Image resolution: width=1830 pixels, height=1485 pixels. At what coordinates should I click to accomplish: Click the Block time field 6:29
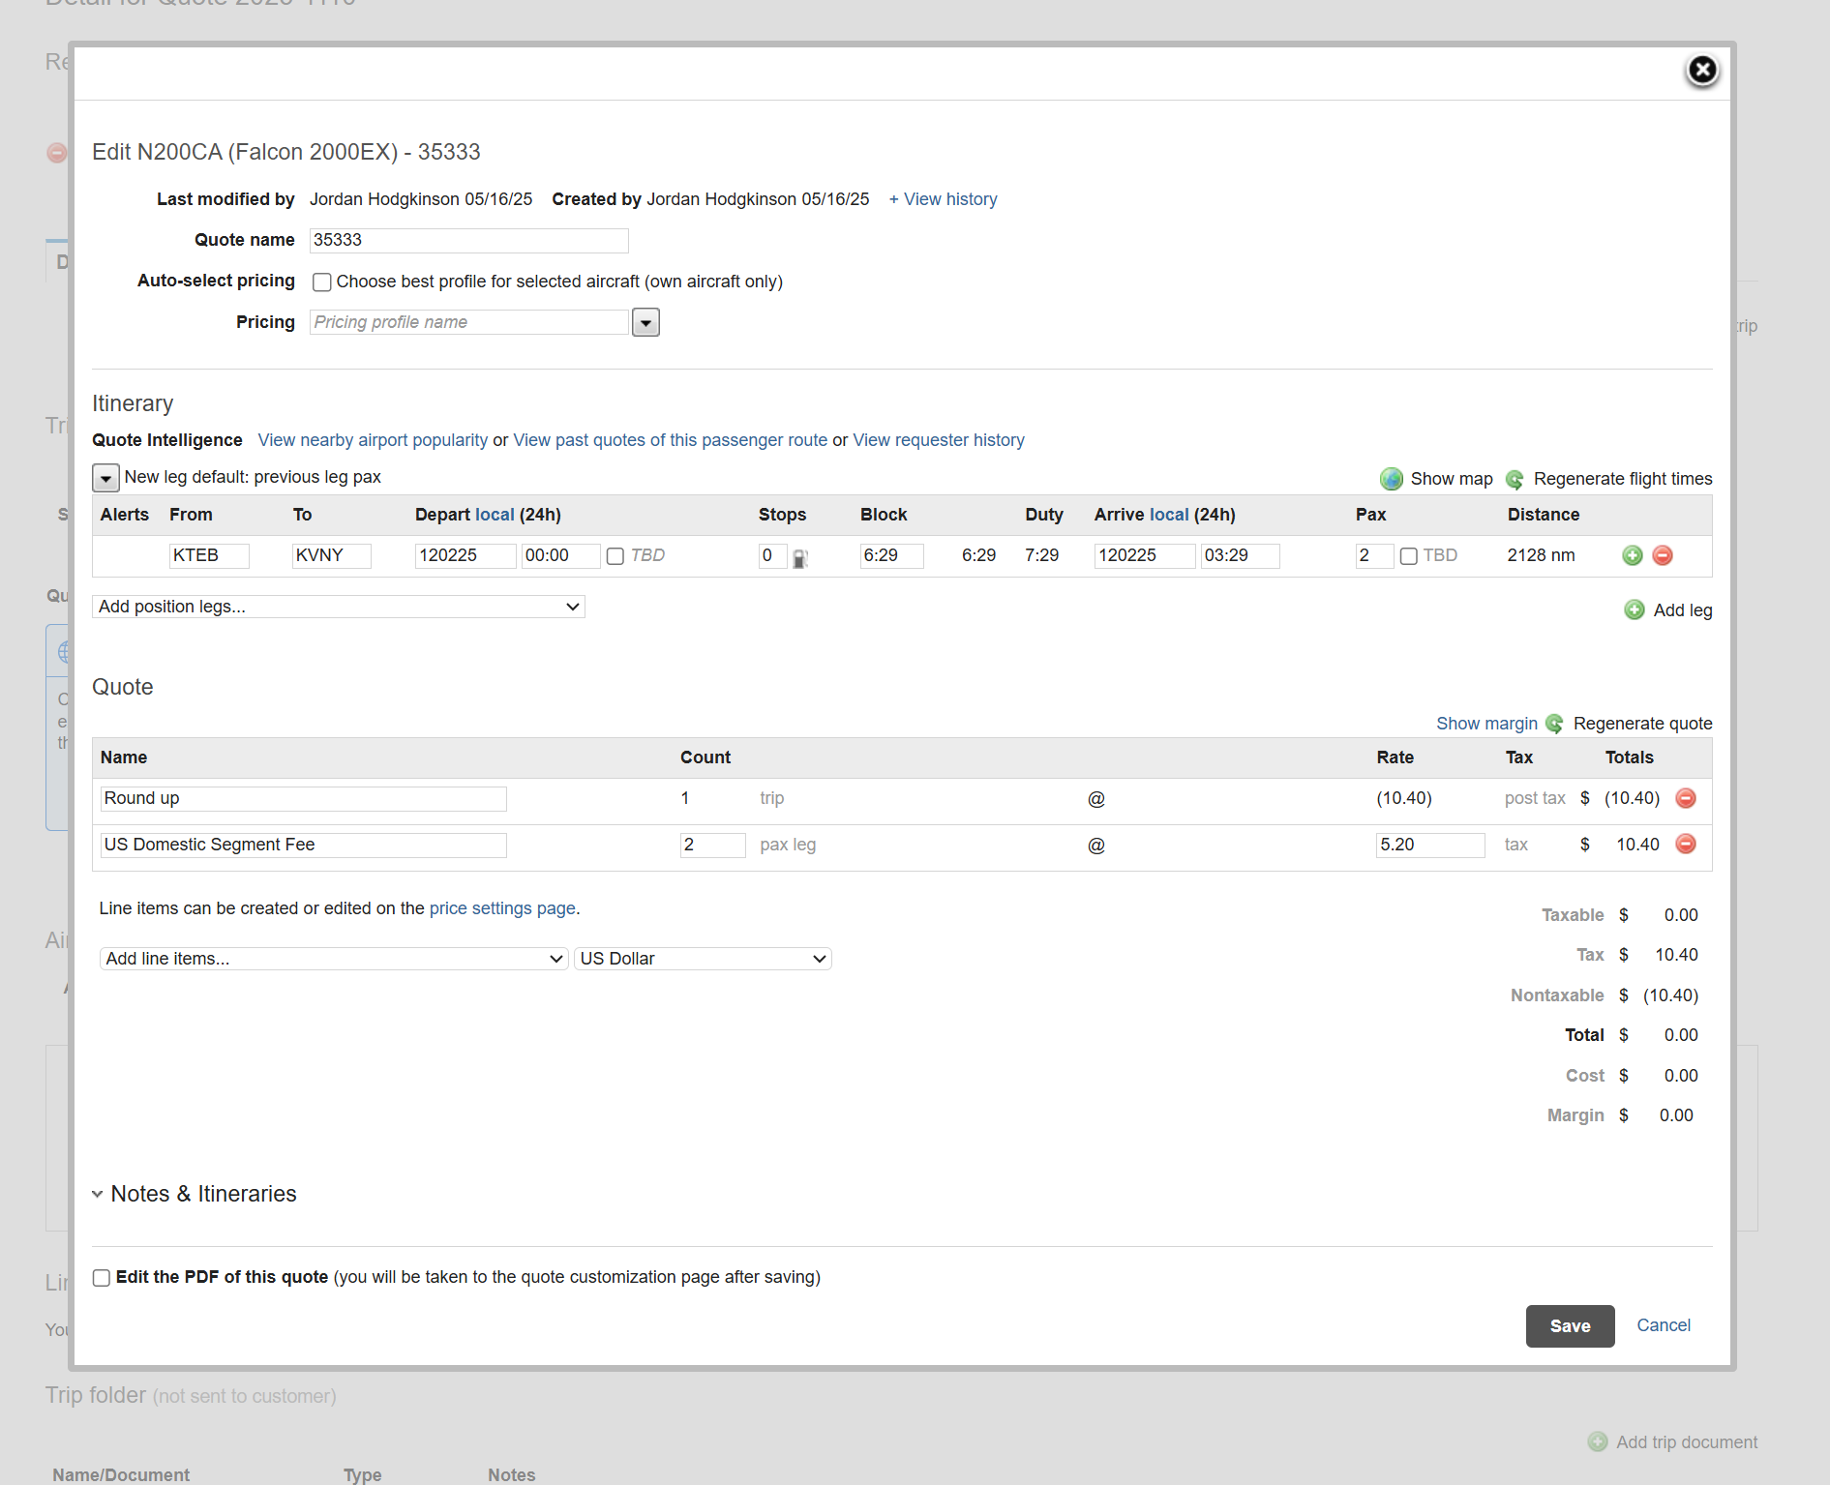click(x=891, y=556)
